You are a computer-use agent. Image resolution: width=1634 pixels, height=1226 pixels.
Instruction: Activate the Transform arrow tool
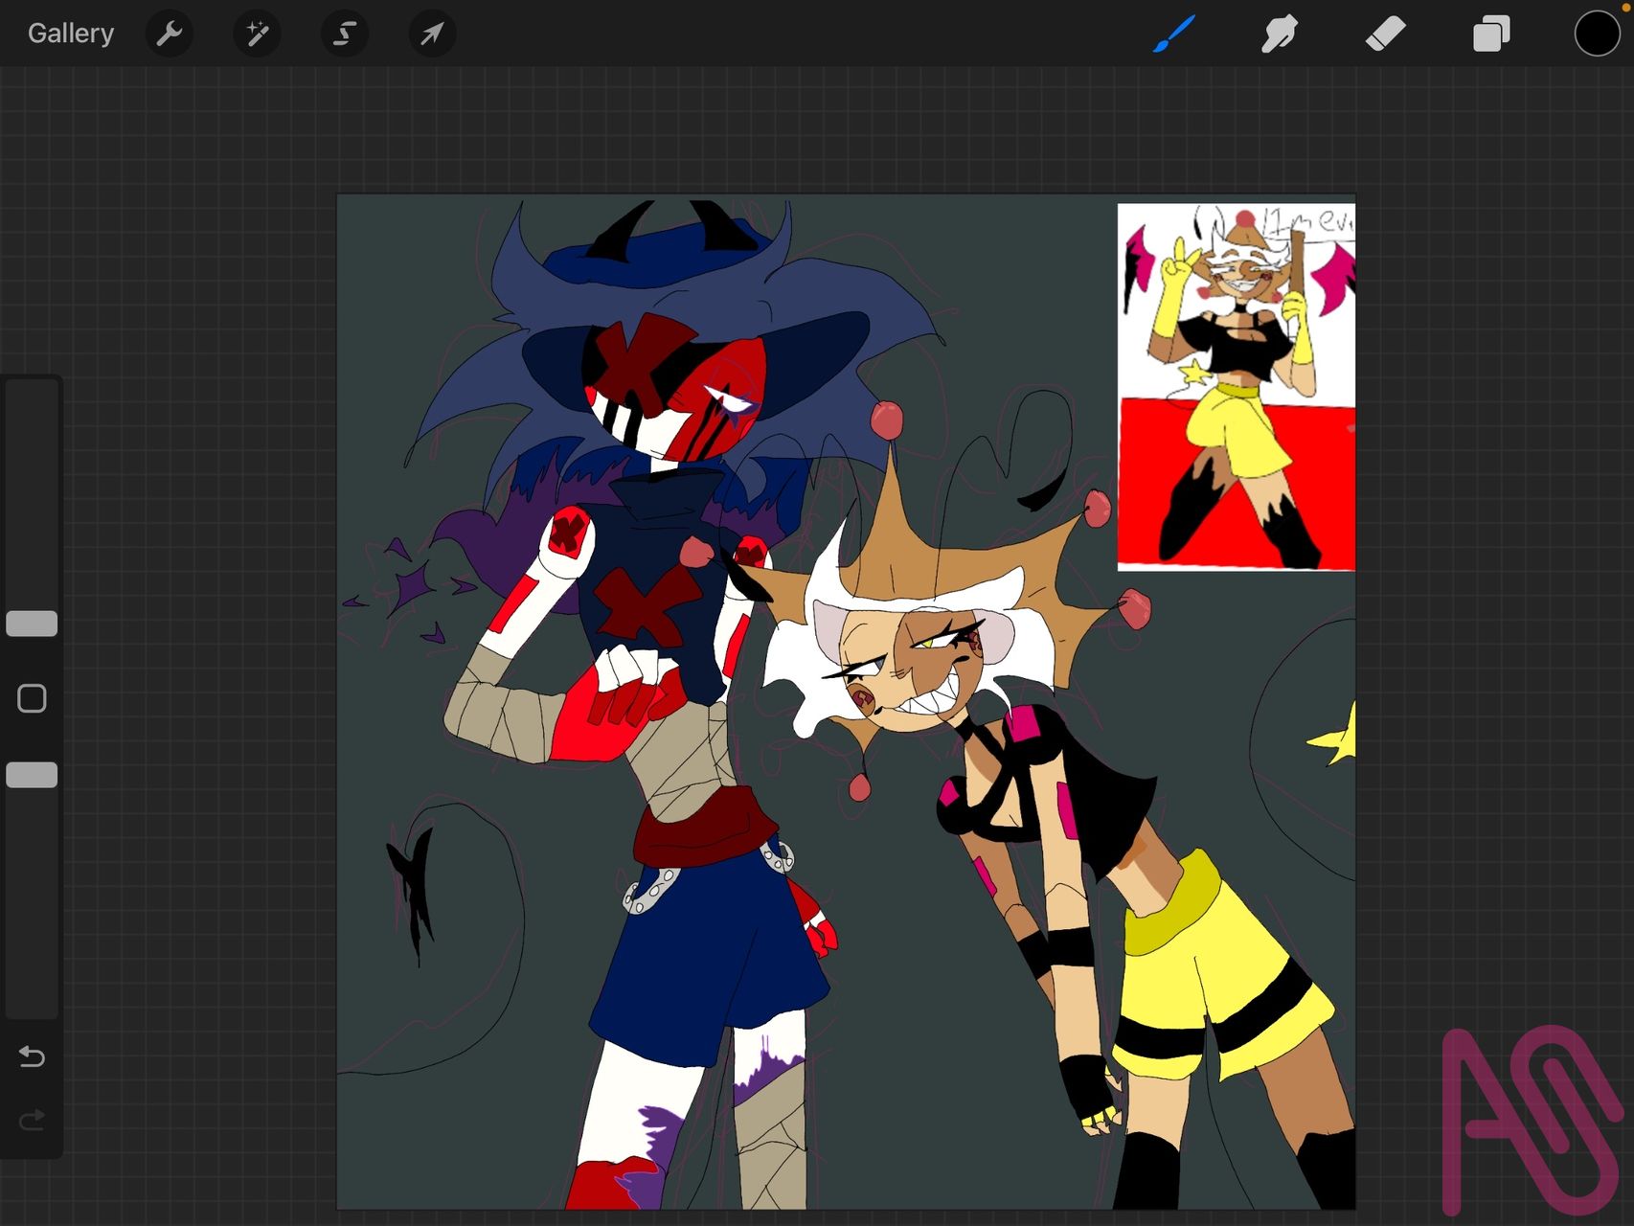pos(432,34)
